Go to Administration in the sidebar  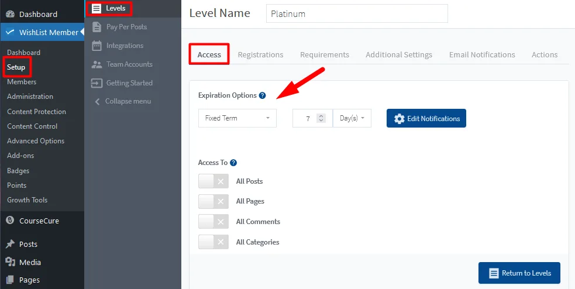30,97
